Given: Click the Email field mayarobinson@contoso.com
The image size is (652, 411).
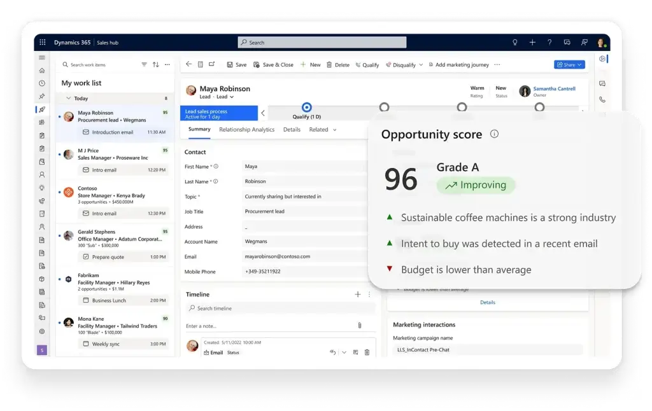Looking at the screenshot, I should pos(304,256).
